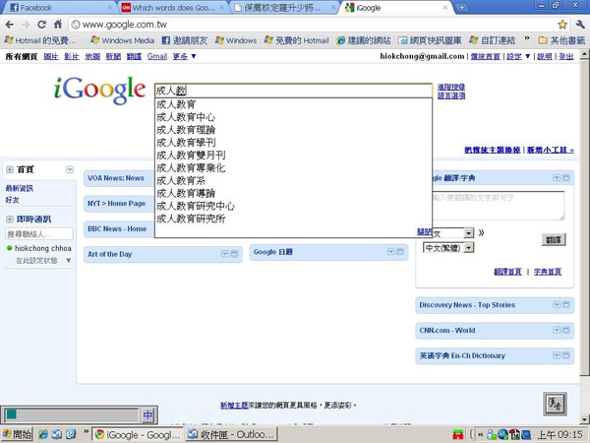590x443 pixels.
Task: Open the Chrome wrench settings menu
Action: (580, 25)
